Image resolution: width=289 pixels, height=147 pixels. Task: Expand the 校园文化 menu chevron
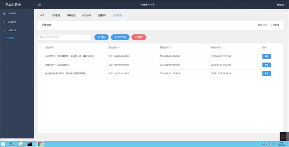(x=30, y=22)
